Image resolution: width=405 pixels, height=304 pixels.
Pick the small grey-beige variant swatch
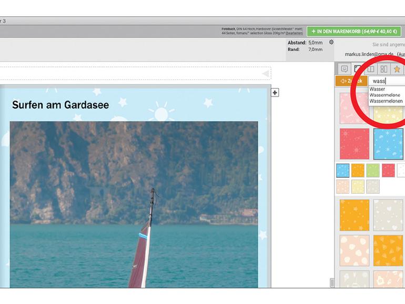[x=373, y=187]
